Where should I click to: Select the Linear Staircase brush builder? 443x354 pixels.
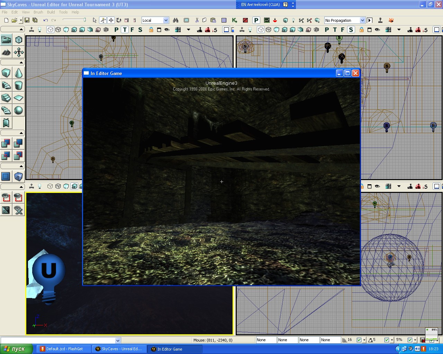point(6,98)
